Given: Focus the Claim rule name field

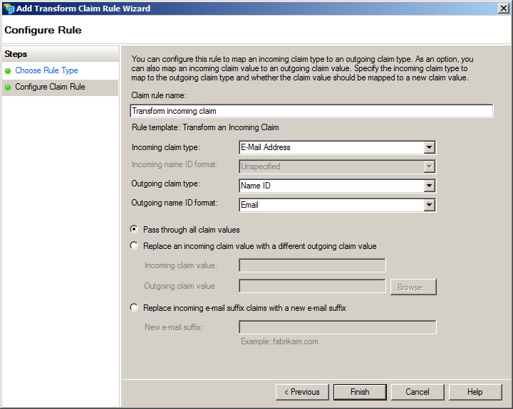Looking at the screenshot, I should [311, 111].
